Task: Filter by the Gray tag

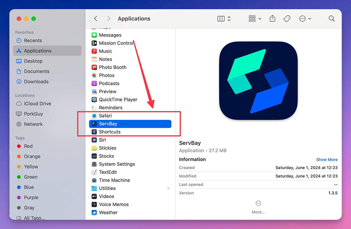Action: (47, 208)
